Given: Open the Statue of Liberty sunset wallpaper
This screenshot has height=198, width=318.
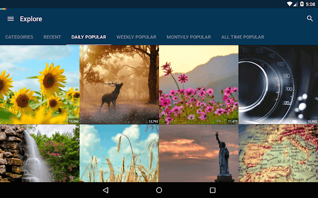Looking at the screenshot, I should point(199,153).
